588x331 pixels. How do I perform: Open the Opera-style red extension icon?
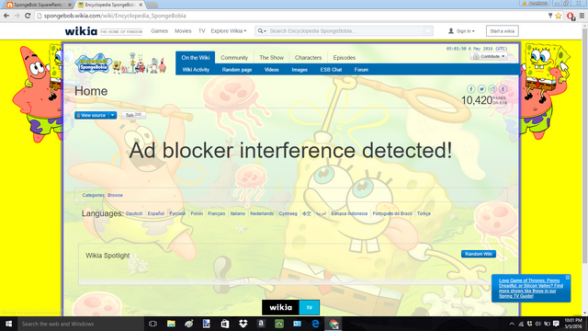point(571,16)
